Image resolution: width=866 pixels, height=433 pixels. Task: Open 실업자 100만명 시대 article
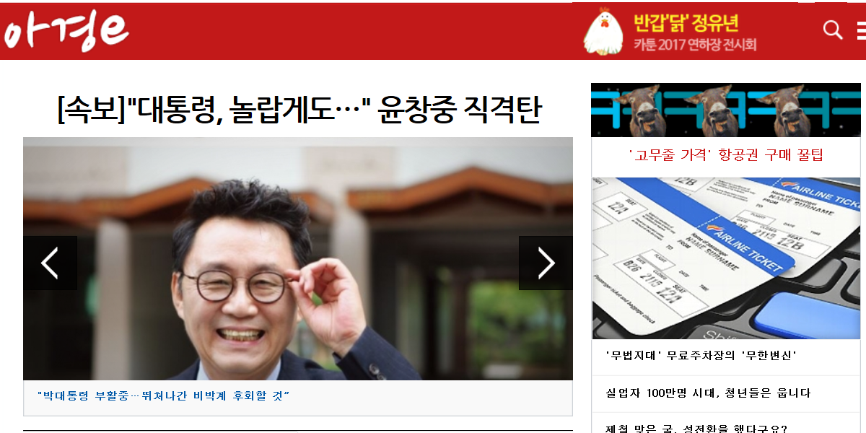point(708,393)
